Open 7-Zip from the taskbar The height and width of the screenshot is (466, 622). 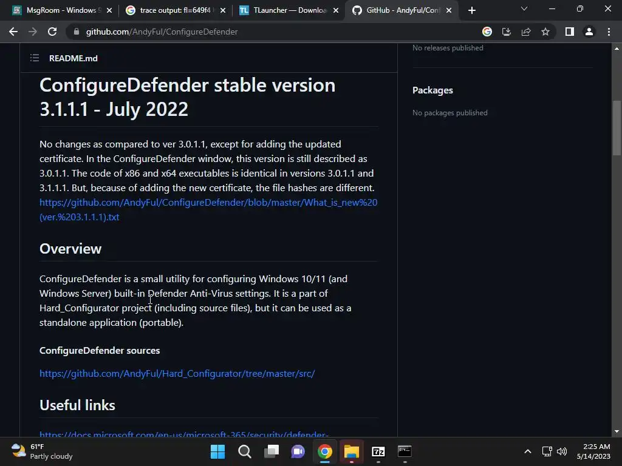[378, 451]
